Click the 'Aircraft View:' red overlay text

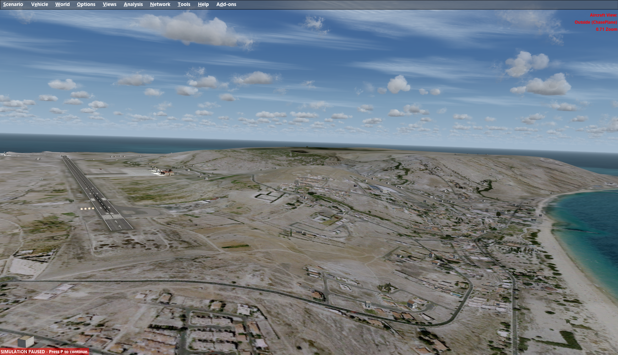click(x=603, y=15)
